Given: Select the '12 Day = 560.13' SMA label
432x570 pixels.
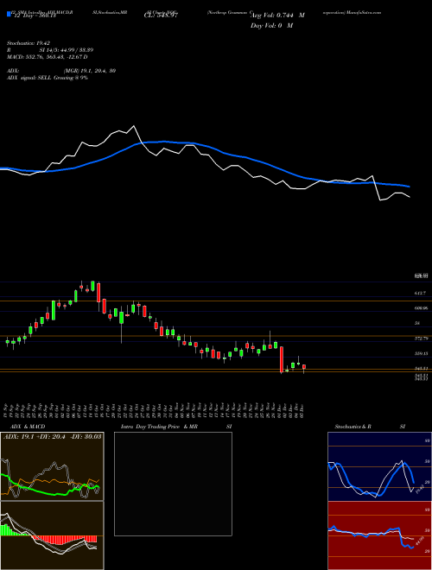Looking at the screenshot, I should click(x=34, y=16).
